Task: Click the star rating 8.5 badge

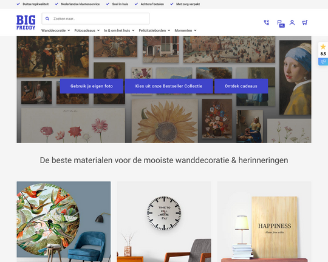Action: [323, 50]
